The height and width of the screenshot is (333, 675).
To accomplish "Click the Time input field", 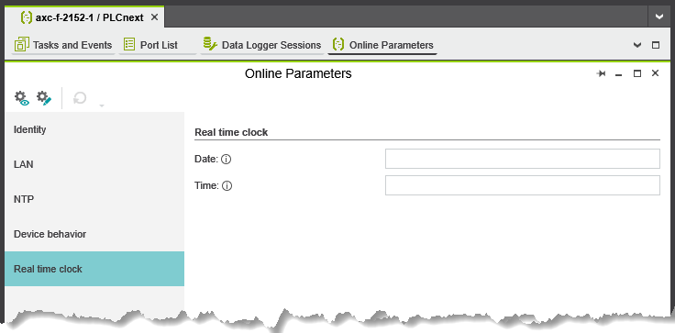I will click(523, 185).
